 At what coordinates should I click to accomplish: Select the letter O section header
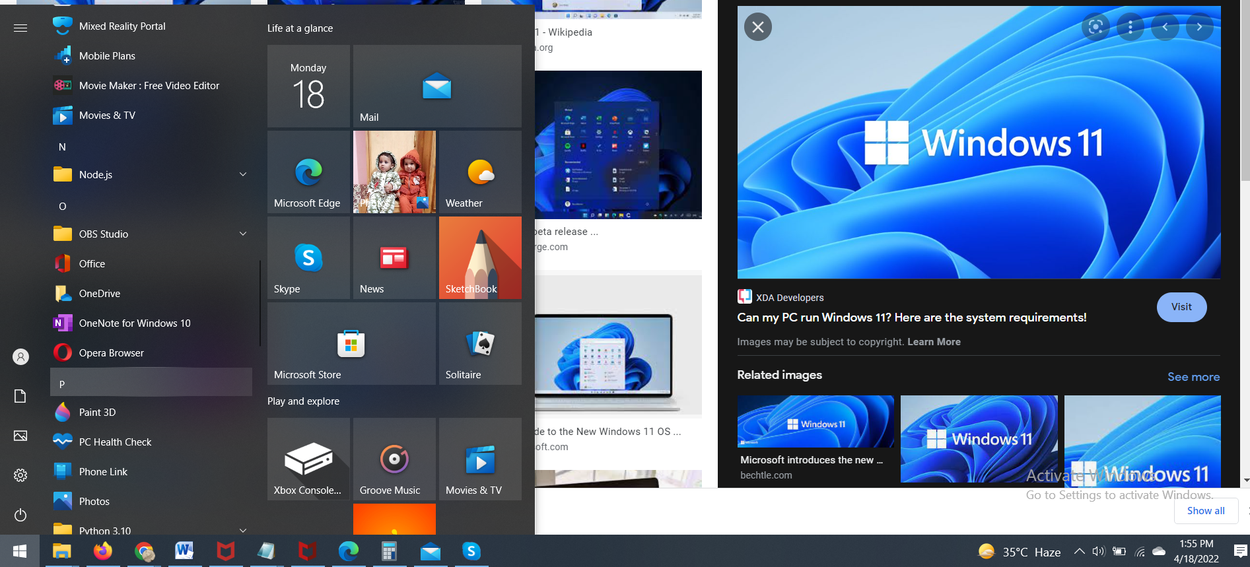click(x=151, y=206)
